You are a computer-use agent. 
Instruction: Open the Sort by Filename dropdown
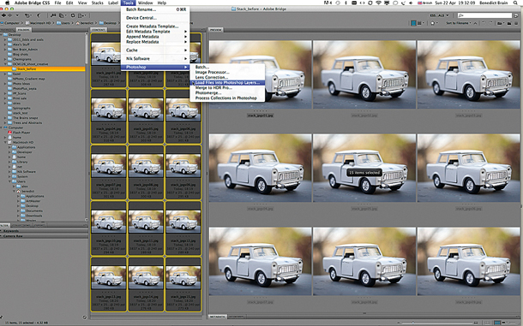point(459,23)
